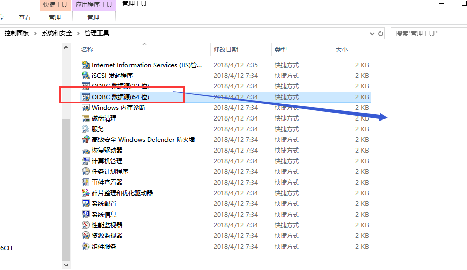Click the navigation pane scroll up arrow
467x270 pixels.
(66, 47)
